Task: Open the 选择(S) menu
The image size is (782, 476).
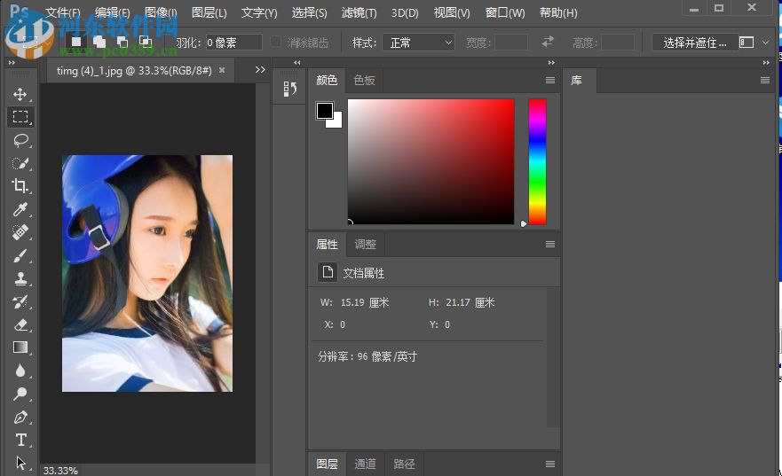Action: (x=309, y=13)
